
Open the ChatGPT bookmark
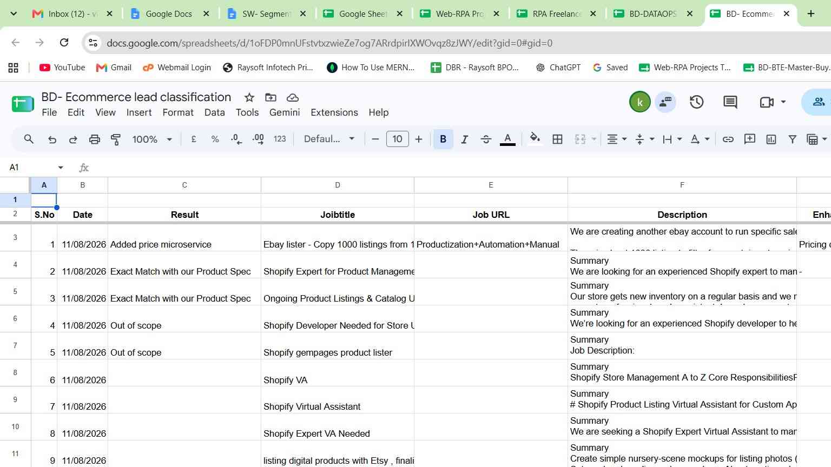tap(558, 68)
